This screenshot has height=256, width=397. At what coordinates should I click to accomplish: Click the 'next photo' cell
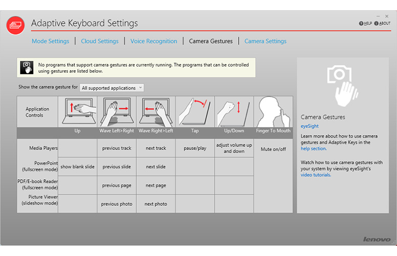click(156, 204)
